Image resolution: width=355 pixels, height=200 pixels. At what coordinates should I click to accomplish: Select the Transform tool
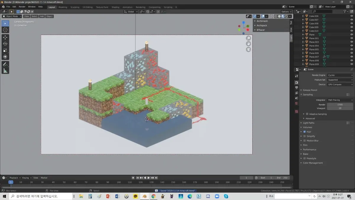(5, 57)
